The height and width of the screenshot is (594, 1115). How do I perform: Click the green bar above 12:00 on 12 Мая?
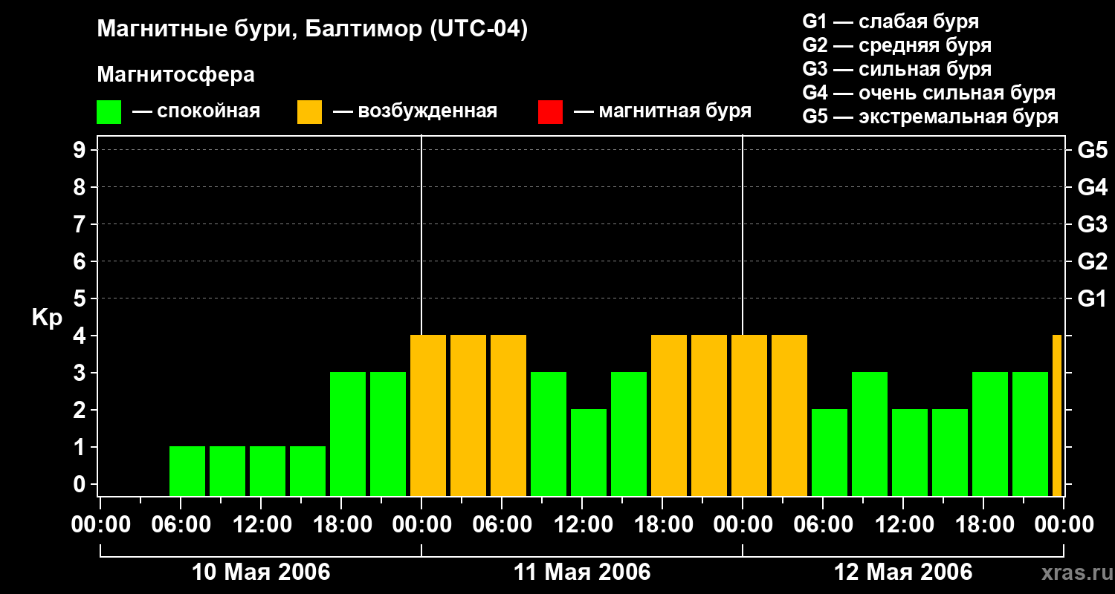[x=910, y=452]
